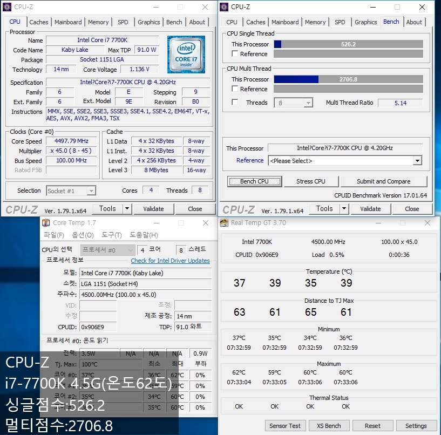Click Core Temp 주파수 field 4500.00MHz
The image size is (441, 435).
coord(146,294)
